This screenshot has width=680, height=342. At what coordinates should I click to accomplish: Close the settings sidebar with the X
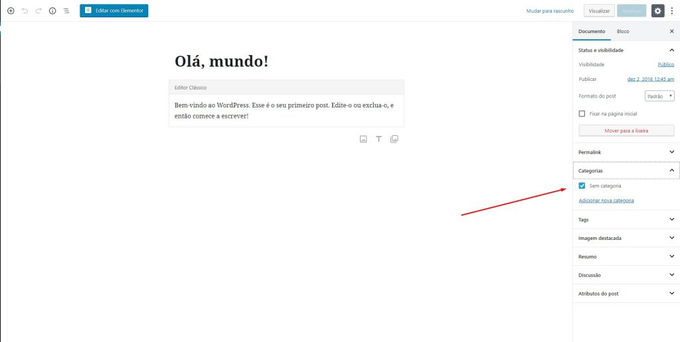672,31
